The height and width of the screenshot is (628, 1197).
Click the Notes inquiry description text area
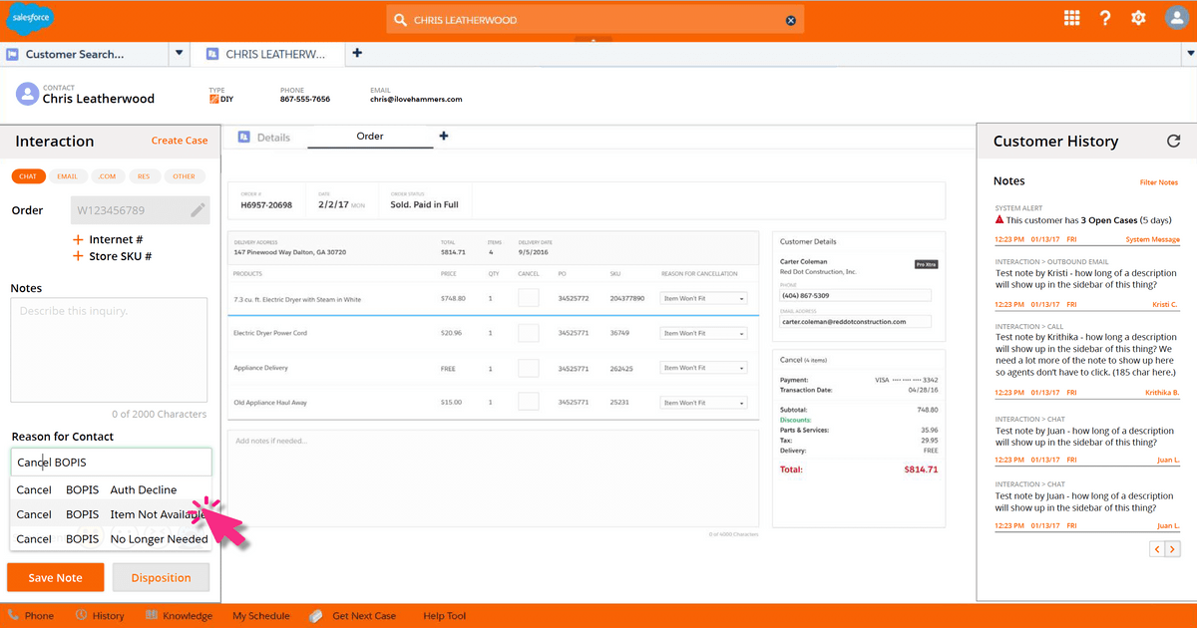tap(109, 349)
